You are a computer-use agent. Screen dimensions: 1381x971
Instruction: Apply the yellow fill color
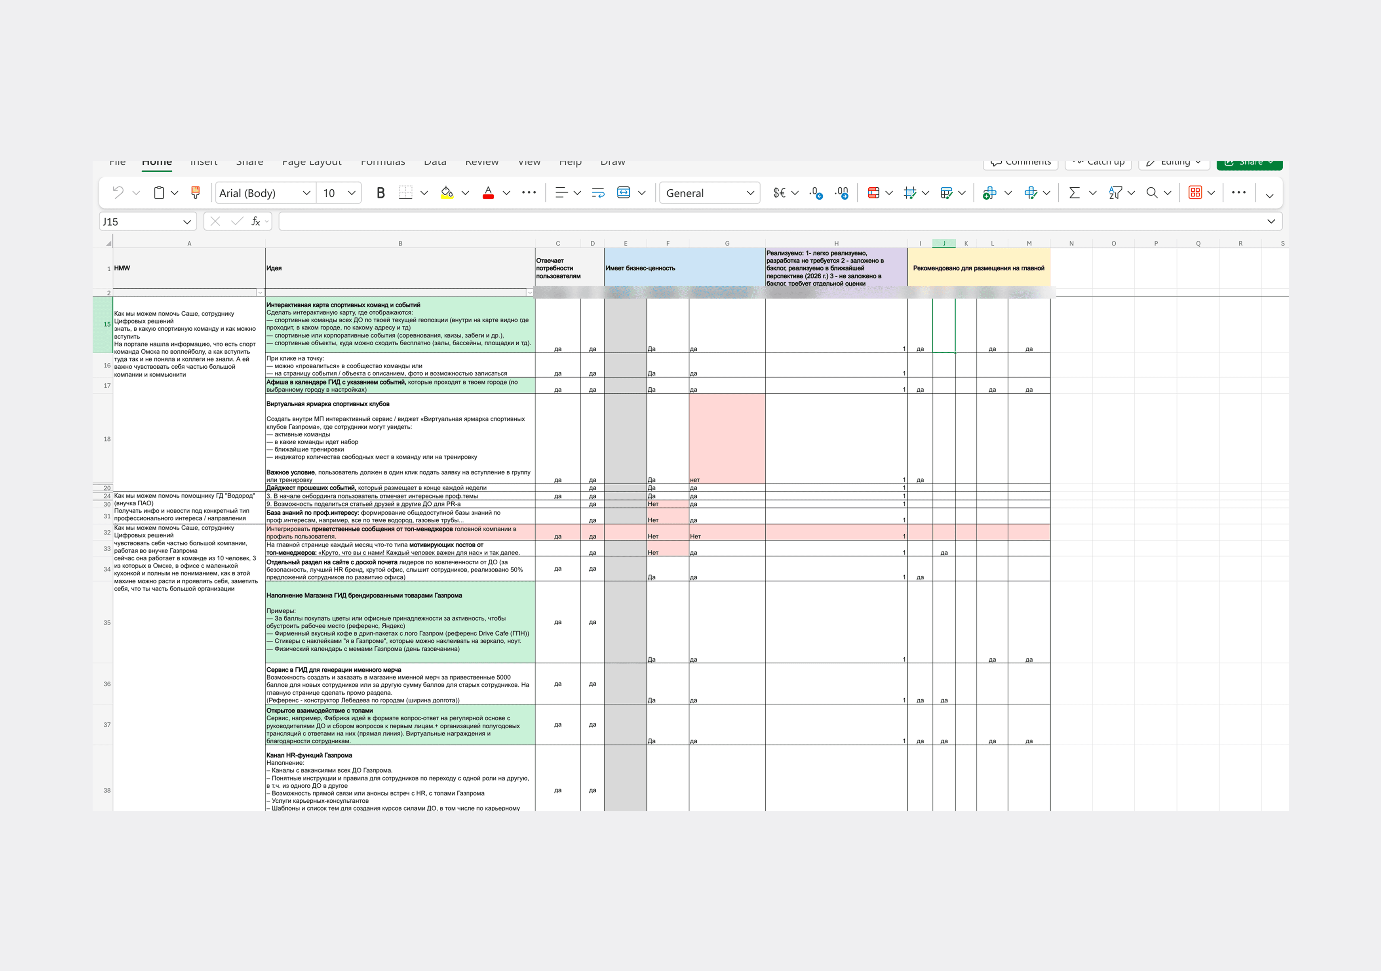447,192
